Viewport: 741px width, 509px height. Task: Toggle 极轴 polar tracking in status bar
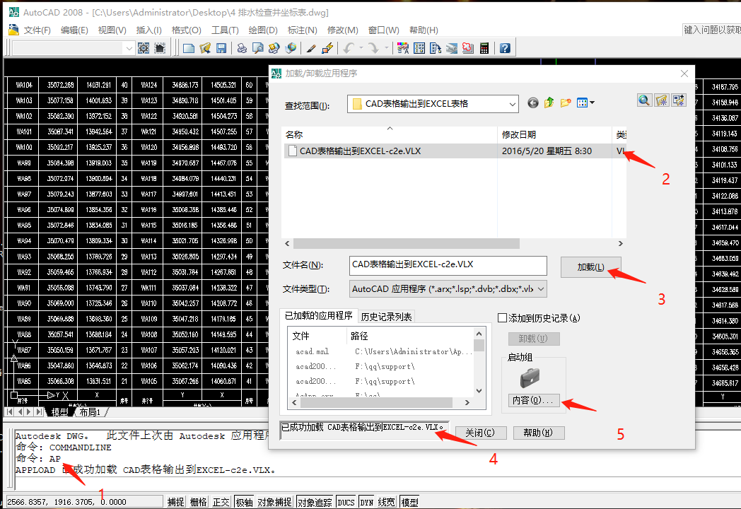244,502
